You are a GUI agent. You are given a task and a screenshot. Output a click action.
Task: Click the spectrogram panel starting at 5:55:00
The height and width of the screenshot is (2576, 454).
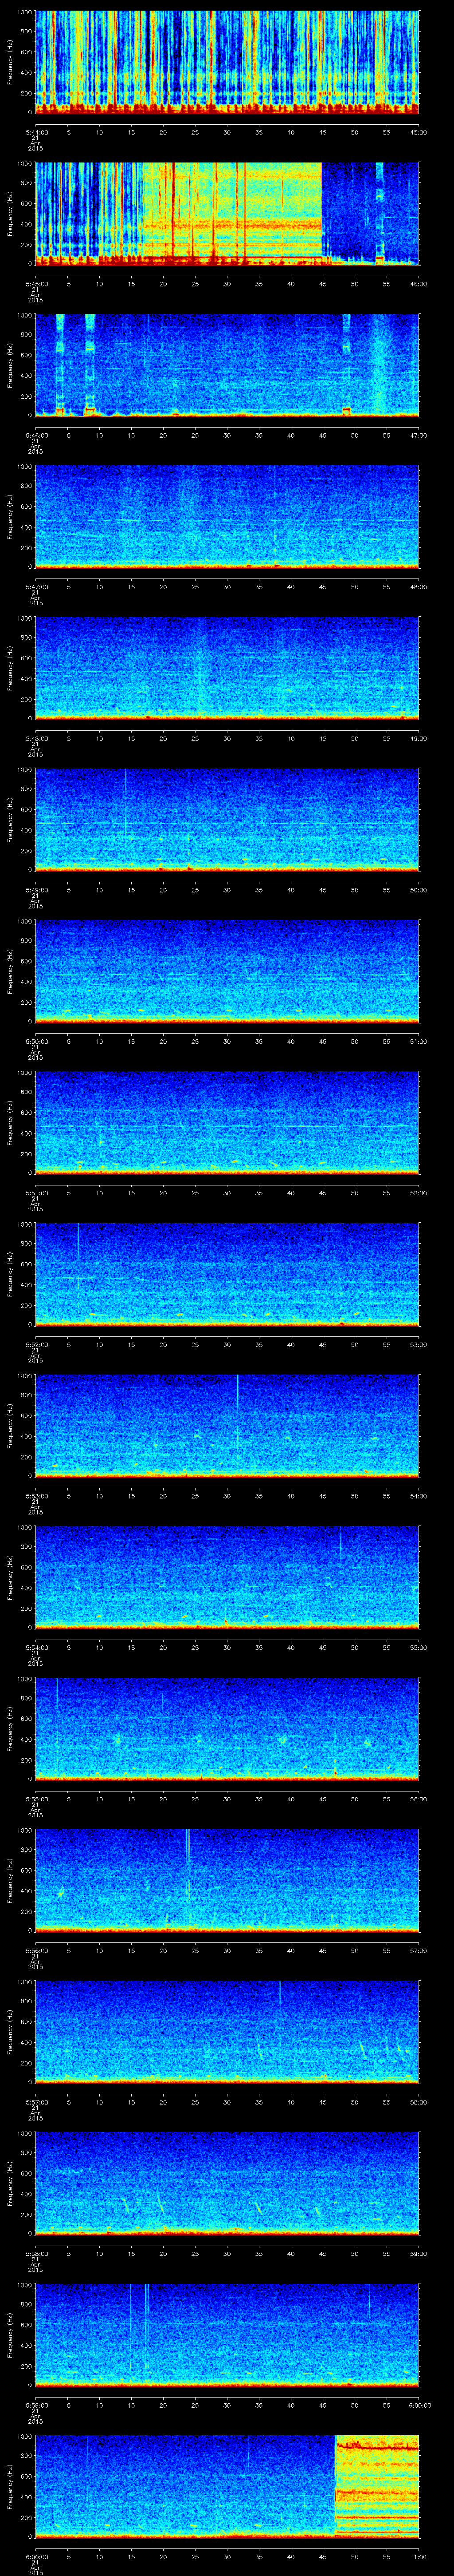tap(227, 1729)
